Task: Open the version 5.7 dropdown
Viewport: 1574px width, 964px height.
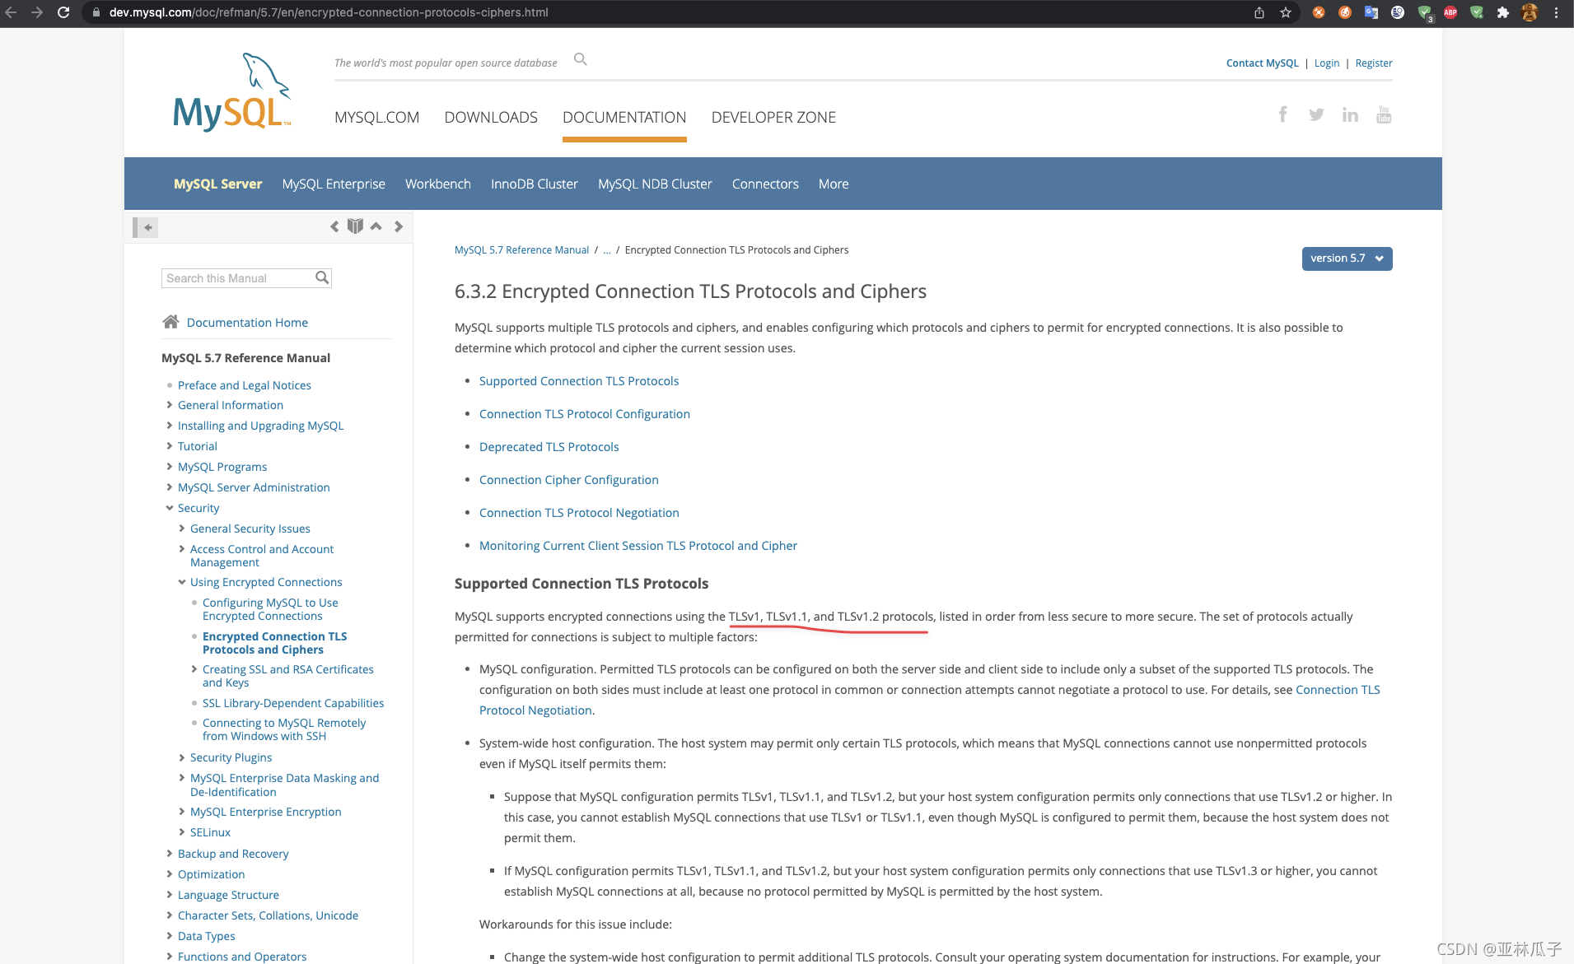Action: point(1347,258)
